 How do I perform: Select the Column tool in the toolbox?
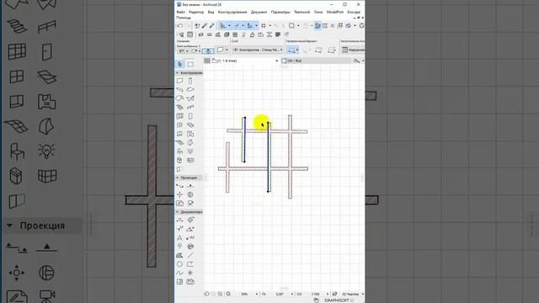[190, 81]
